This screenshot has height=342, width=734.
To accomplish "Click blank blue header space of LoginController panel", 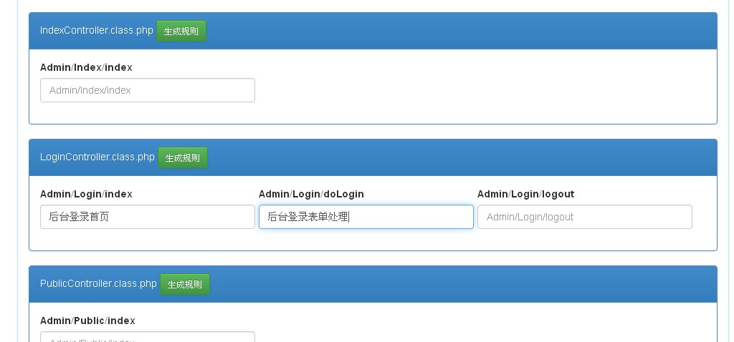I will point(459,158).
